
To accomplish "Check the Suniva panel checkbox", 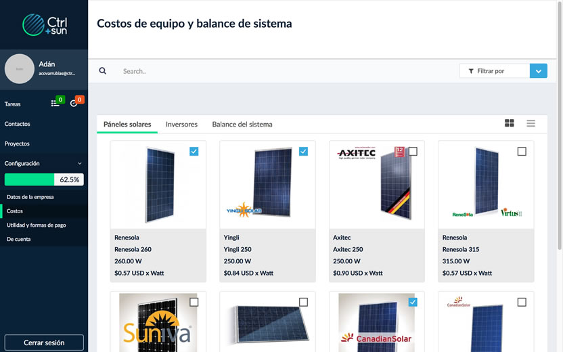I will pyautogui.click(x=194, y=302).
